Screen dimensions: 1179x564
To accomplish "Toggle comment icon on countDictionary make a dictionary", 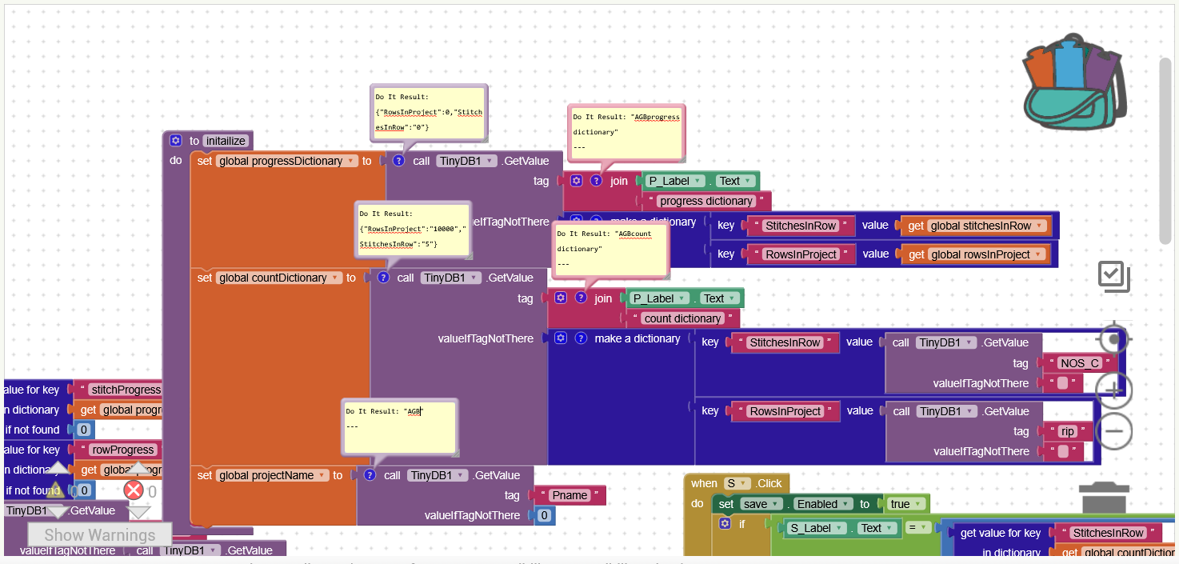I will (582, 338).
